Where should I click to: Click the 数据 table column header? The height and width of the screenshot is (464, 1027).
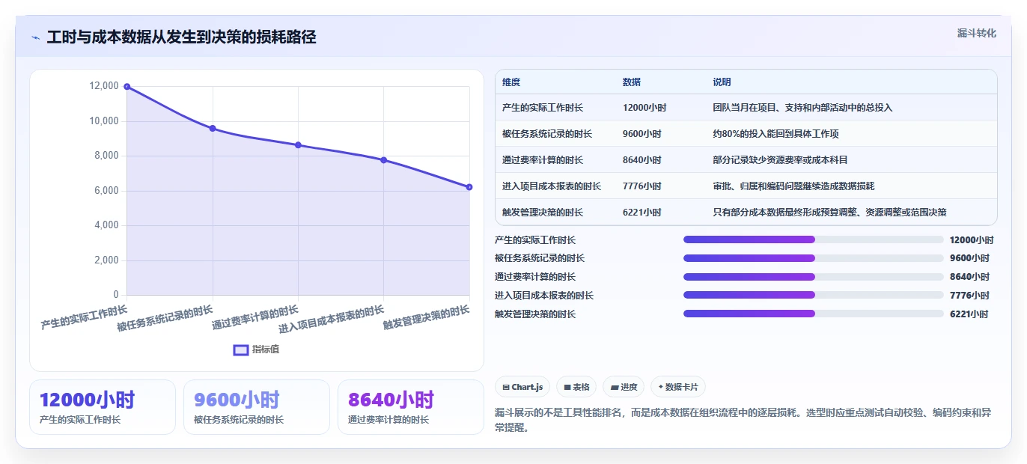point(632,82)
